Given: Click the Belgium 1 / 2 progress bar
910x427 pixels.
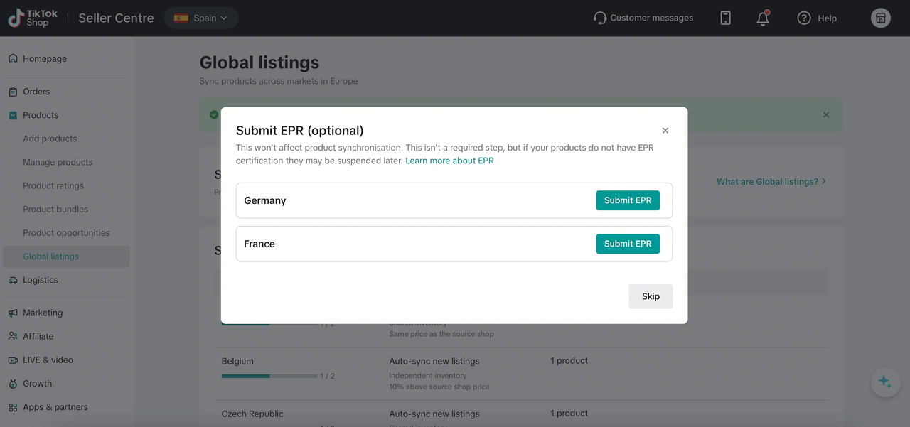Looking at the screenshot, I should pos(269,376).
